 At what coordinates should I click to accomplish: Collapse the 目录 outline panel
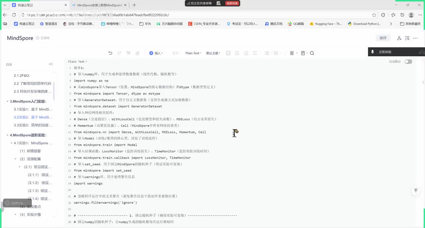coord(51,64)
